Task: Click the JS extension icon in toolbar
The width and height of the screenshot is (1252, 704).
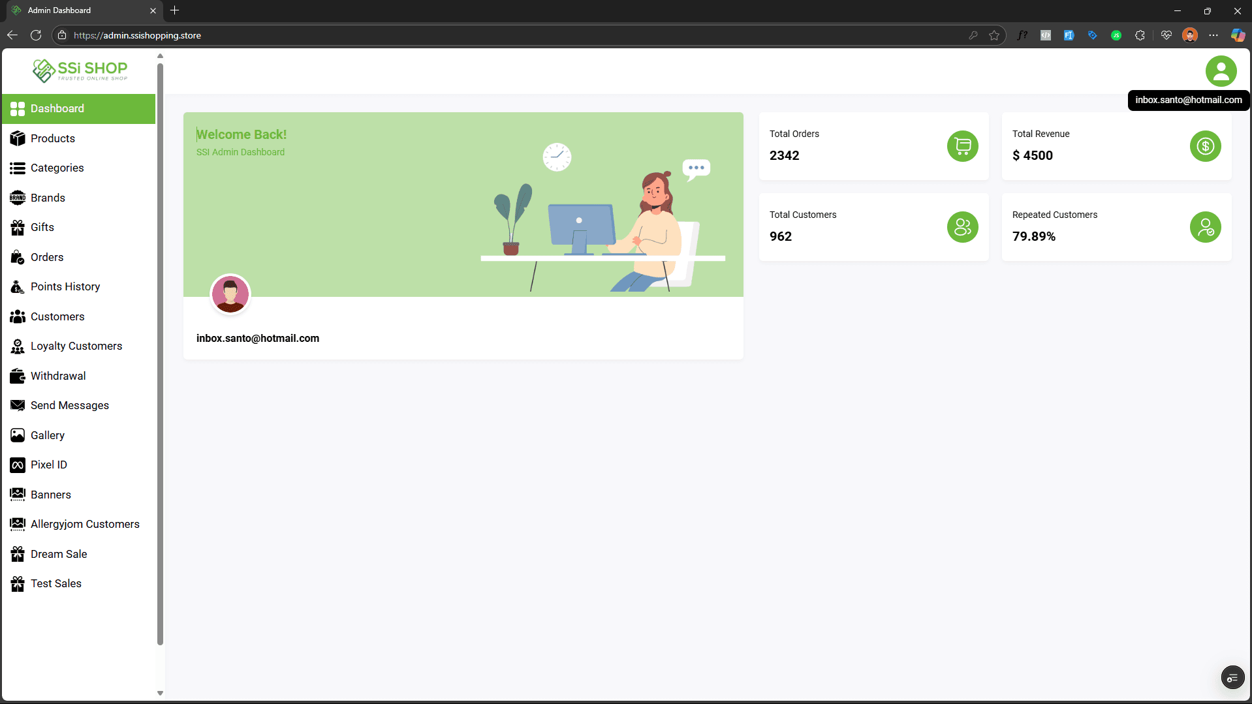Action: click(x=1116, y=35)
